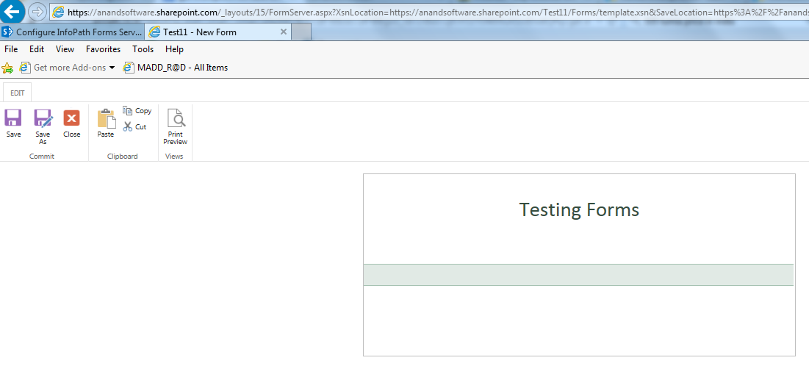Open the File menu
The image size is (809, 377).
(x=11, y=49)
